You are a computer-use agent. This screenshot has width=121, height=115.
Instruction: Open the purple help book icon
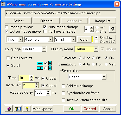(x=9, y=109)
